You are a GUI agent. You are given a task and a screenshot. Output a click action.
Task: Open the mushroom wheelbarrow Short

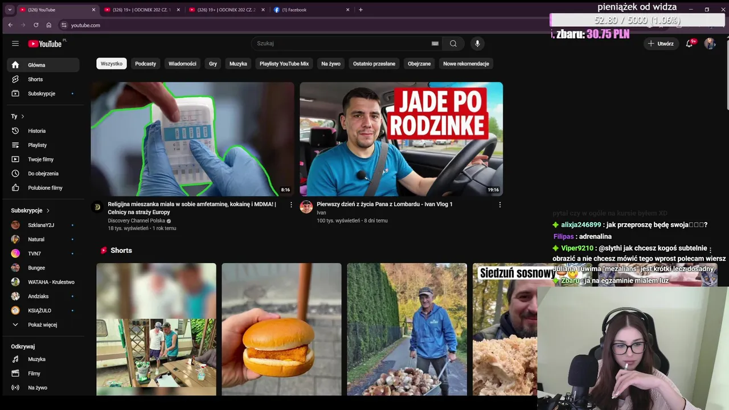coord(407,329)
